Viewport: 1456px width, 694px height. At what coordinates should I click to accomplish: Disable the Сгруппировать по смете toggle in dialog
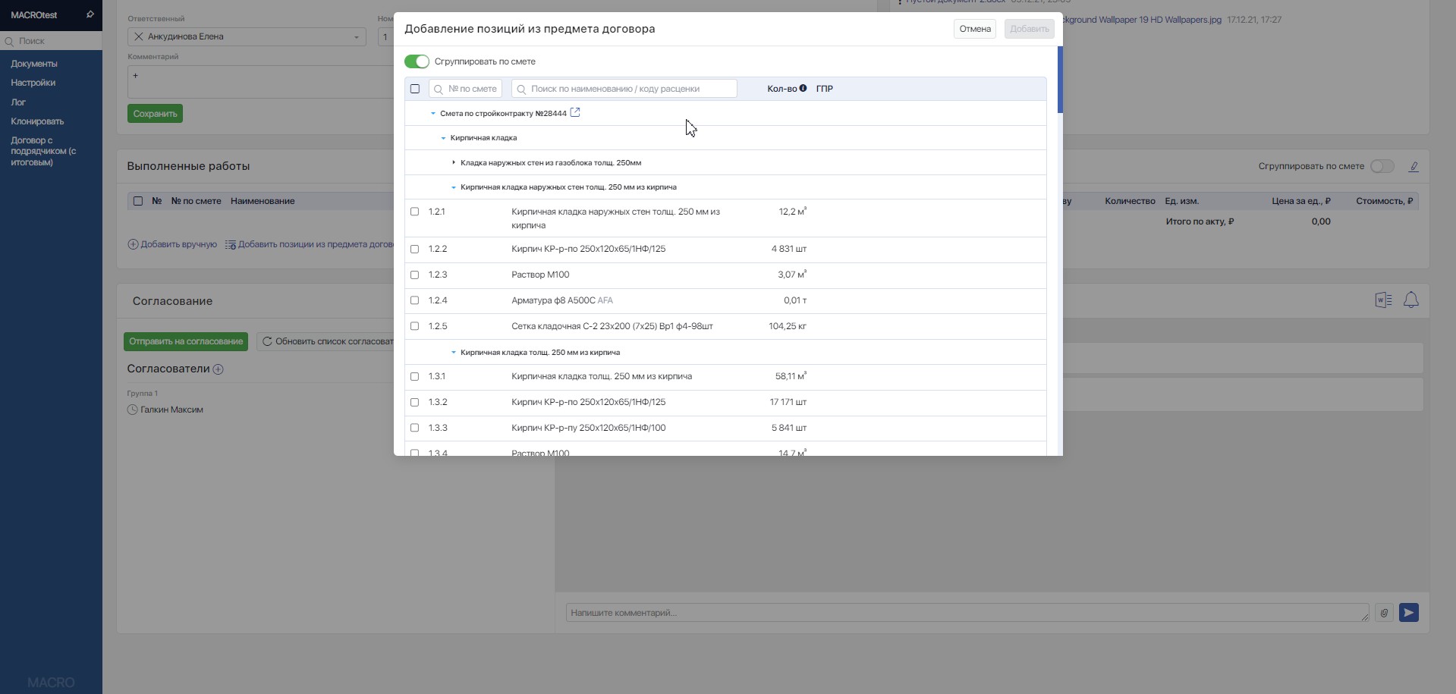[417, 61]
